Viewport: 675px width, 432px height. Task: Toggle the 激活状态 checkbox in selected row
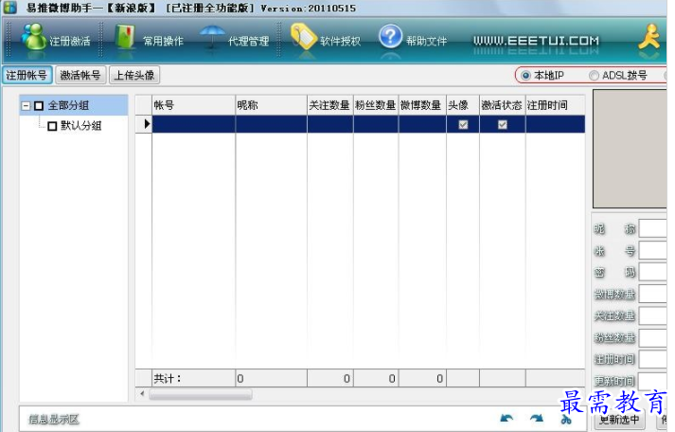pyautogui.click(x=503, y=124)
